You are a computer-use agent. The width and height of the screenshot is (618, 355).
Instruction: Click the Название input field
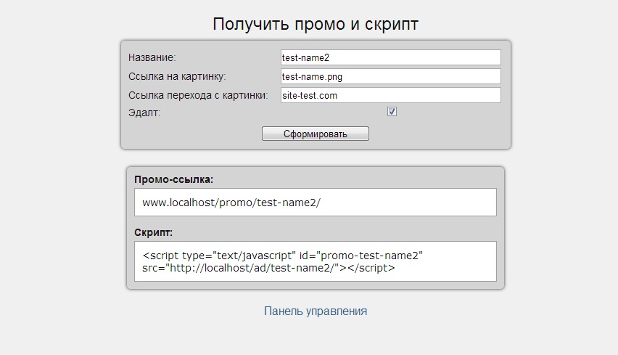pyautogui.click(x=390, y=57)
